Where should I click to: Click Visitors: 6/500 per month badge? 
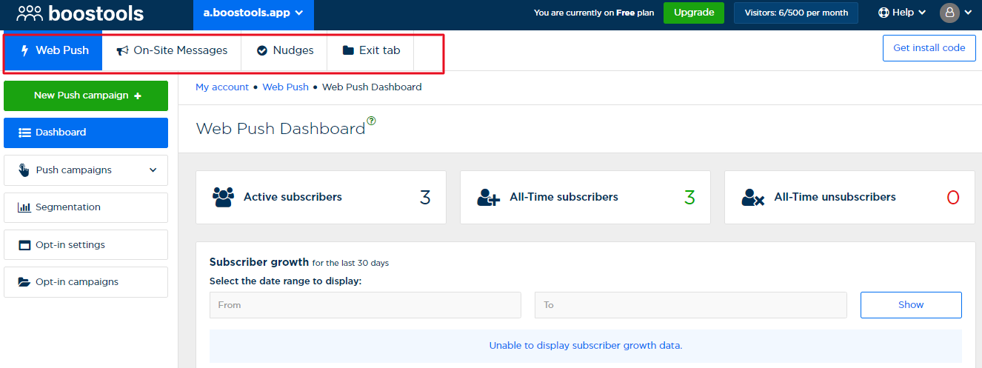[796, 13]
